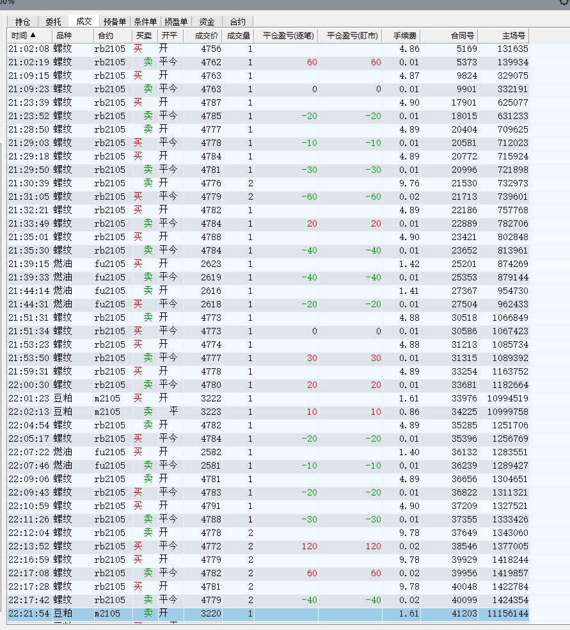Show the 资金 tab
This screenshot has width=570, height=630.
[x=207, y=22]
